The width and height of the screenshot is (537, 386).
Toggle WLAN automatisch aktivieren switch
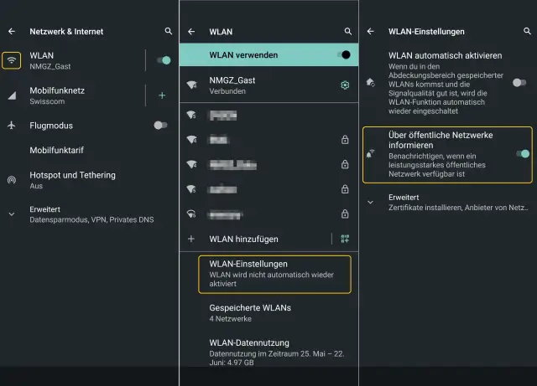(520, 82)
